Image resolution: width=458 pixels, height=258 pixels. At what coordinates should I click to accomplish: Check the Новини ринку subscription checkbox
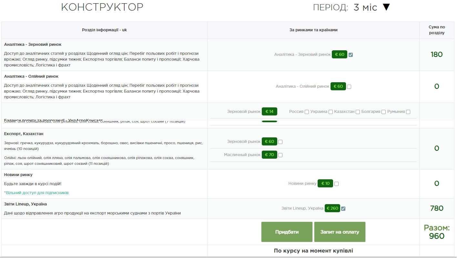[x=336, y=184]
